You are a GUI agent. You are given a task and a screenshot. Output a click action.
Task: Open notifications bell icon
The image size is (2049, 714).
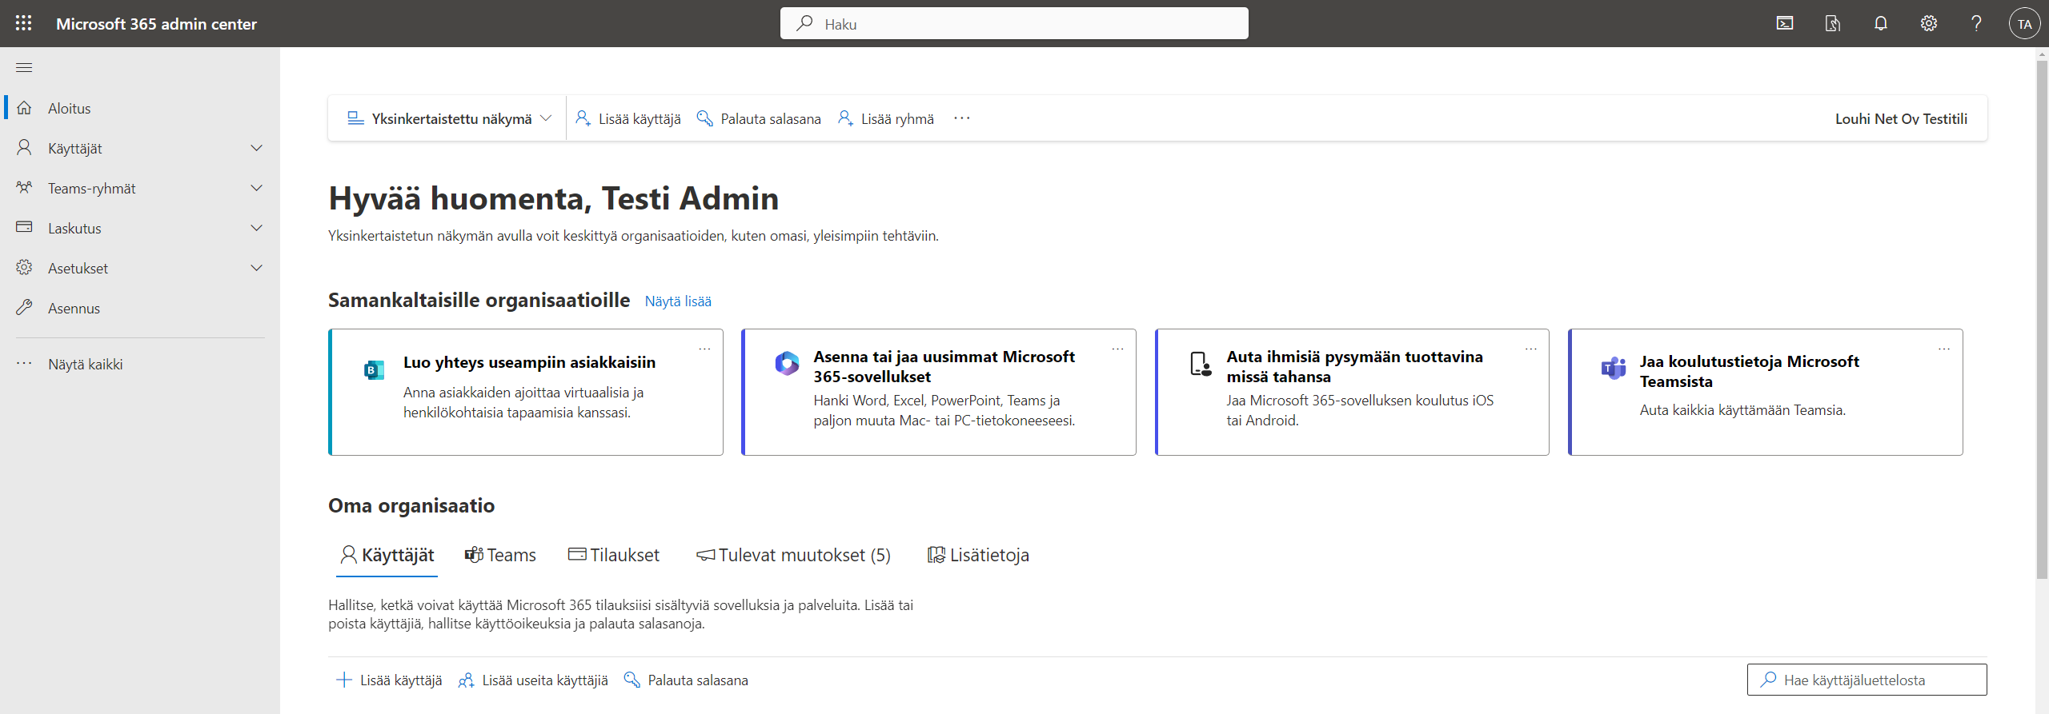click(1881, 23)
